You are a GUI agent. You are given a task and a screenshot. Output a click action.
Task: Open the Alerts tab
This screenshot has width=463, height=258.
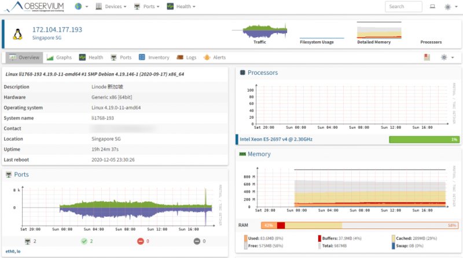(215, 57)
